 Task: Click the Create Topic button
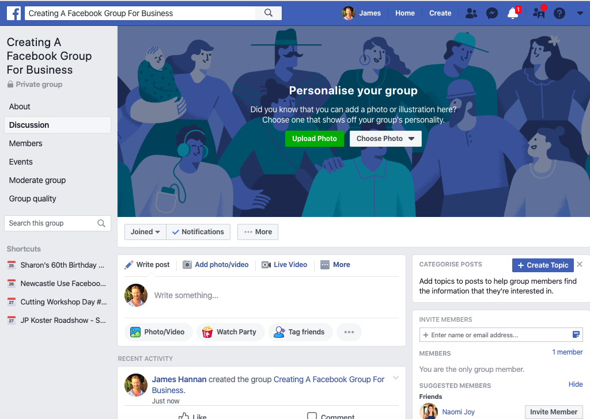pos(543,265)
